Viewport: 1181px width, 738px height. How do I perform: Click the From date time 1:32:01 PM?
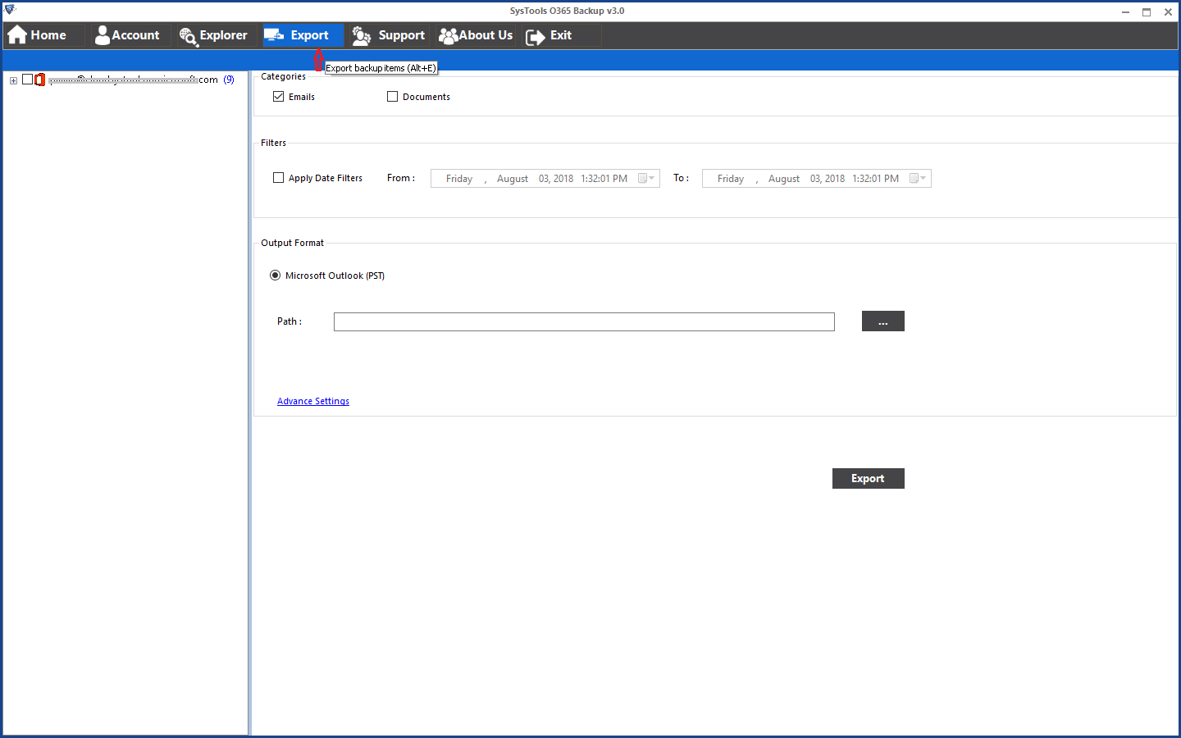(604, 179)
